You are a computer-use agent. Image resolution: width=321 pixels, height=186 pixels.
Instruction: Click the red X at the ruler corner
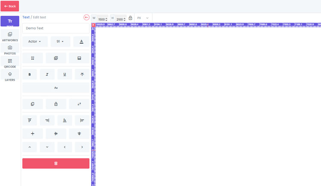(93, 25)
